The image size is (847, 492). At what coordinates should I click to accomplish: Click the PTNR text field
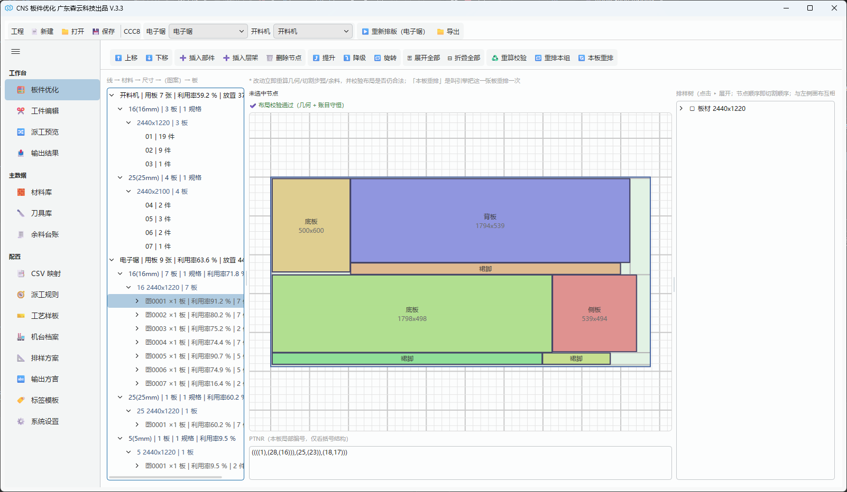460,463
